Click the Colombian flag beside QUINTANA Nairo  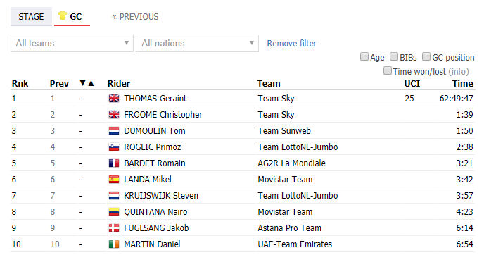coord(114,212)
